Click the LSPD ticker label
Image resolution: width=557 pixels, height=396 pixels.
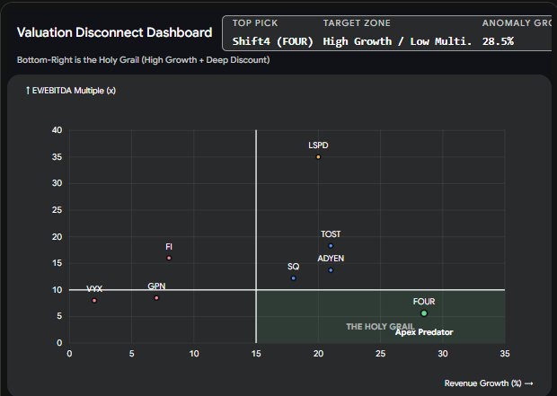318,145
